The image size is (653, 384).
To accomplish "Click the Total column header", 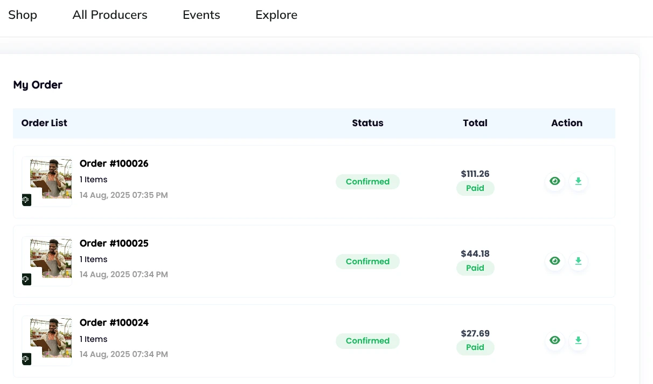I will (475, 123).
